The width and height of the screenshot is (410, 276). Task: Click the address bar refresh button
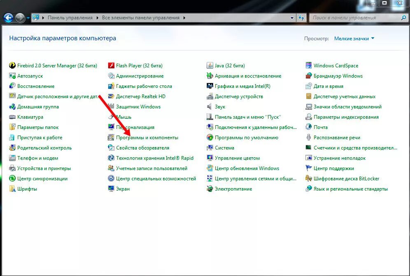click(301, 18)
